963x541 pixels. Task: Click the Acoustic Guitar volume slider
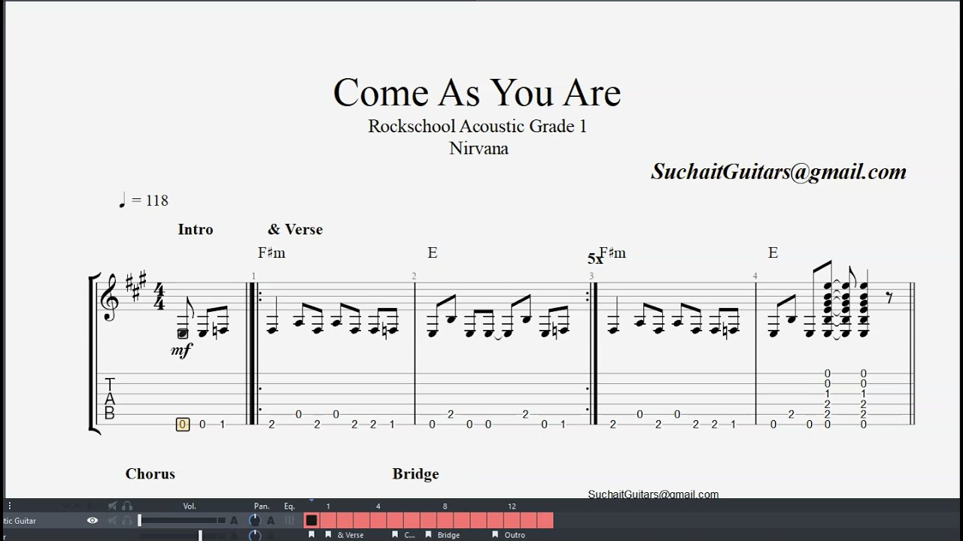181,520
